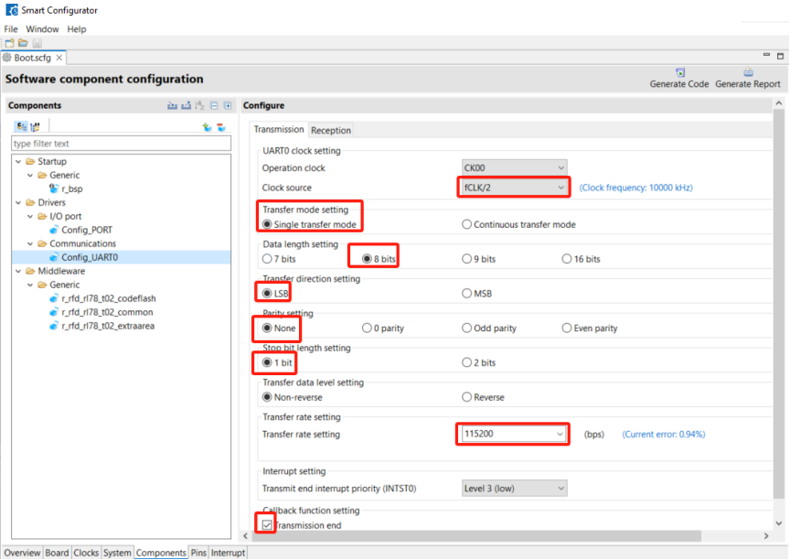Select Continuous transfer mode option

click(x=467, y=224)
